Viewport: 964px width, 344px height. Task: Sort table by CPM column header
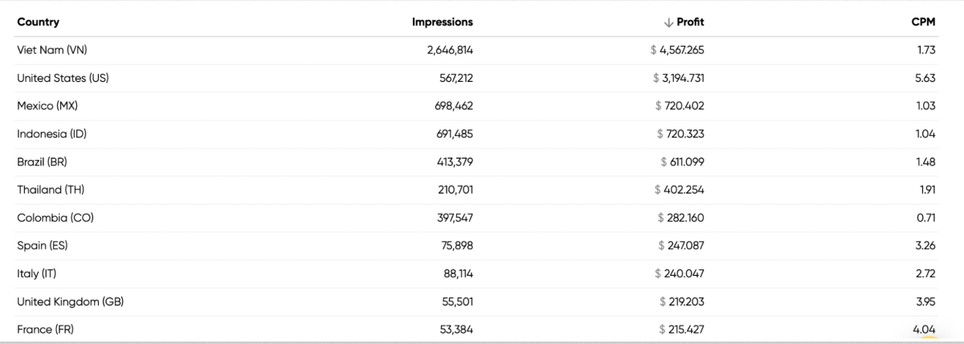pyautogui.click(x=924, y=23)
